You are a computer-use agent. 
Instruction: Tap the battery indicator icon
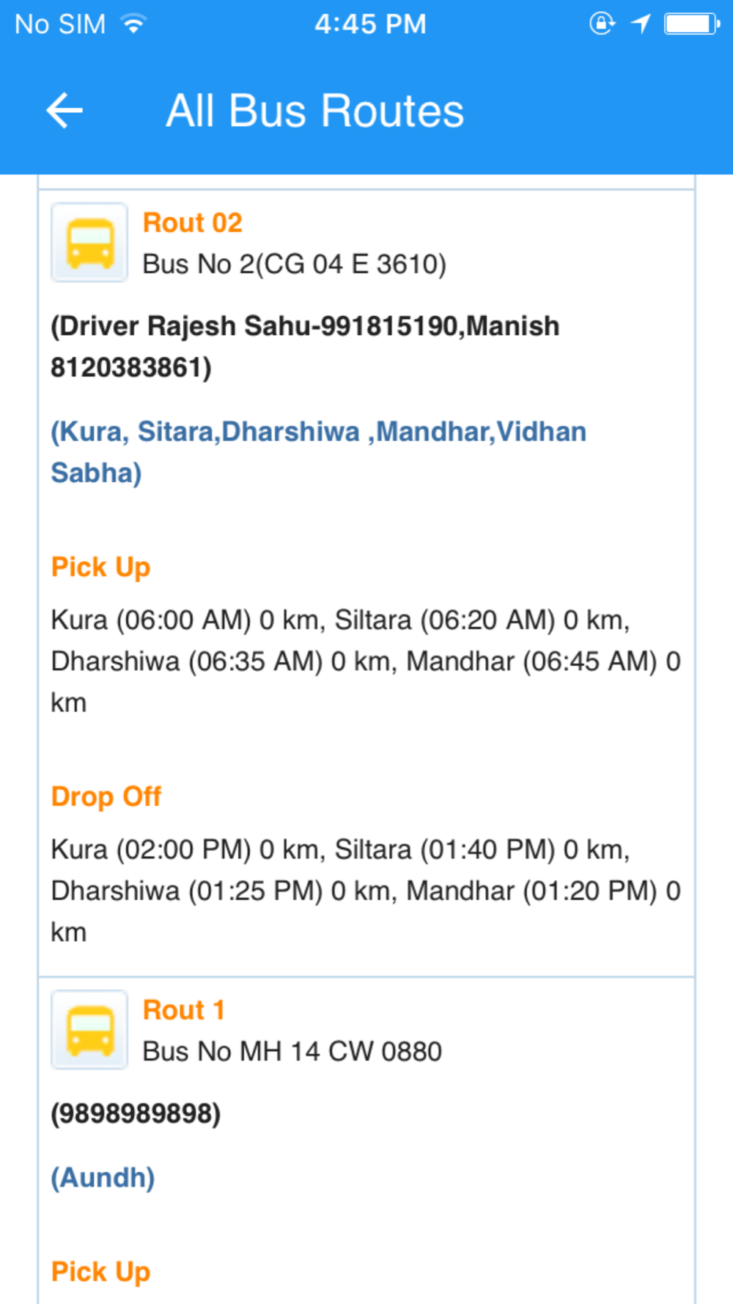pyautogui.click(x=691, y=24)
